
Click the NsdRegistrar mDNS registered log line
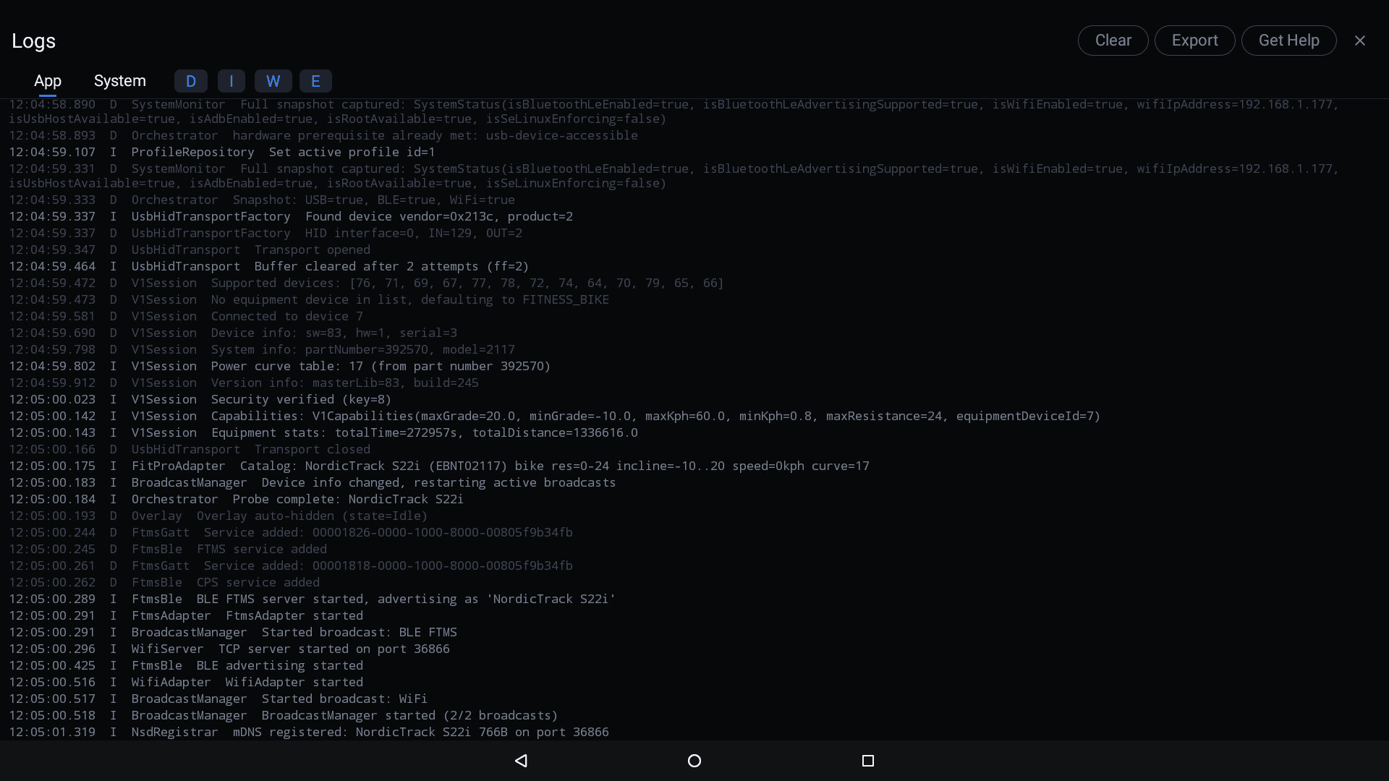click(309, 732)
